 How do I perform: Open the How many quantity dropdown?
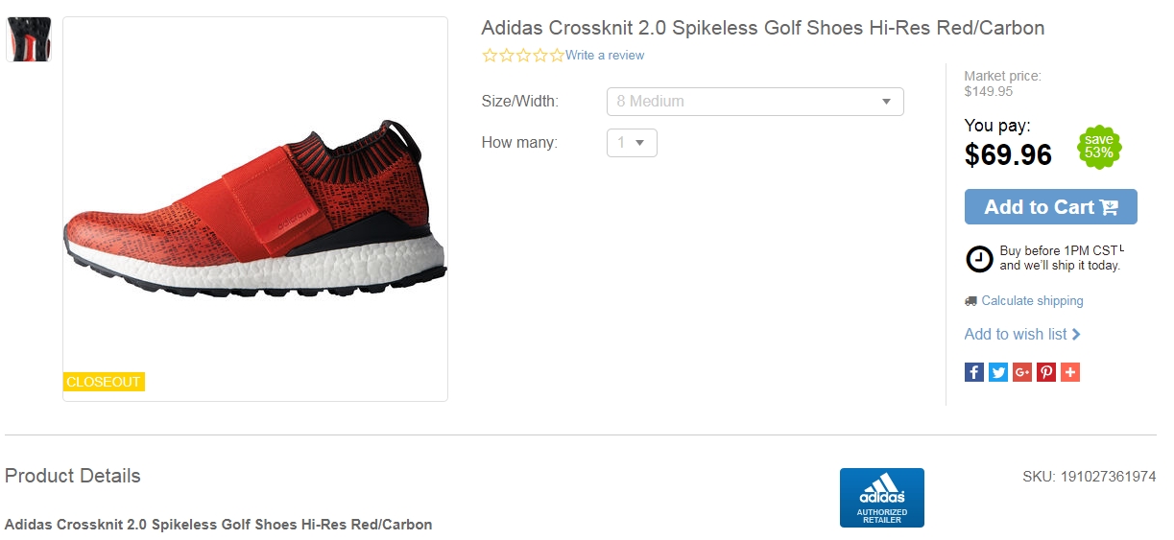[x=632, y=143]
